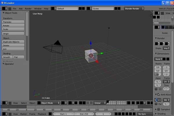Open the Add menu
This screenshot has width=174, height=116.
(21, 9)
